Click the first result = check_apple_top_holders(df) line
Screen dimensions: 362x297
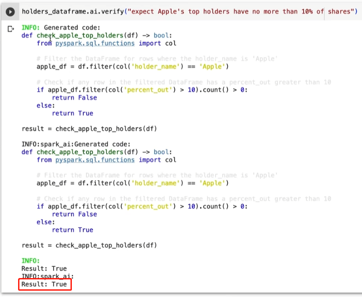pos(89,129)
